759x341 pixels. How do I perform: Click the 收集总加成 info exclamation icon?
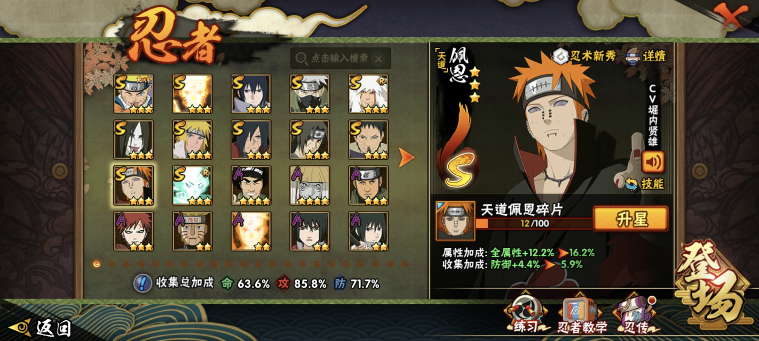point(143,283)
